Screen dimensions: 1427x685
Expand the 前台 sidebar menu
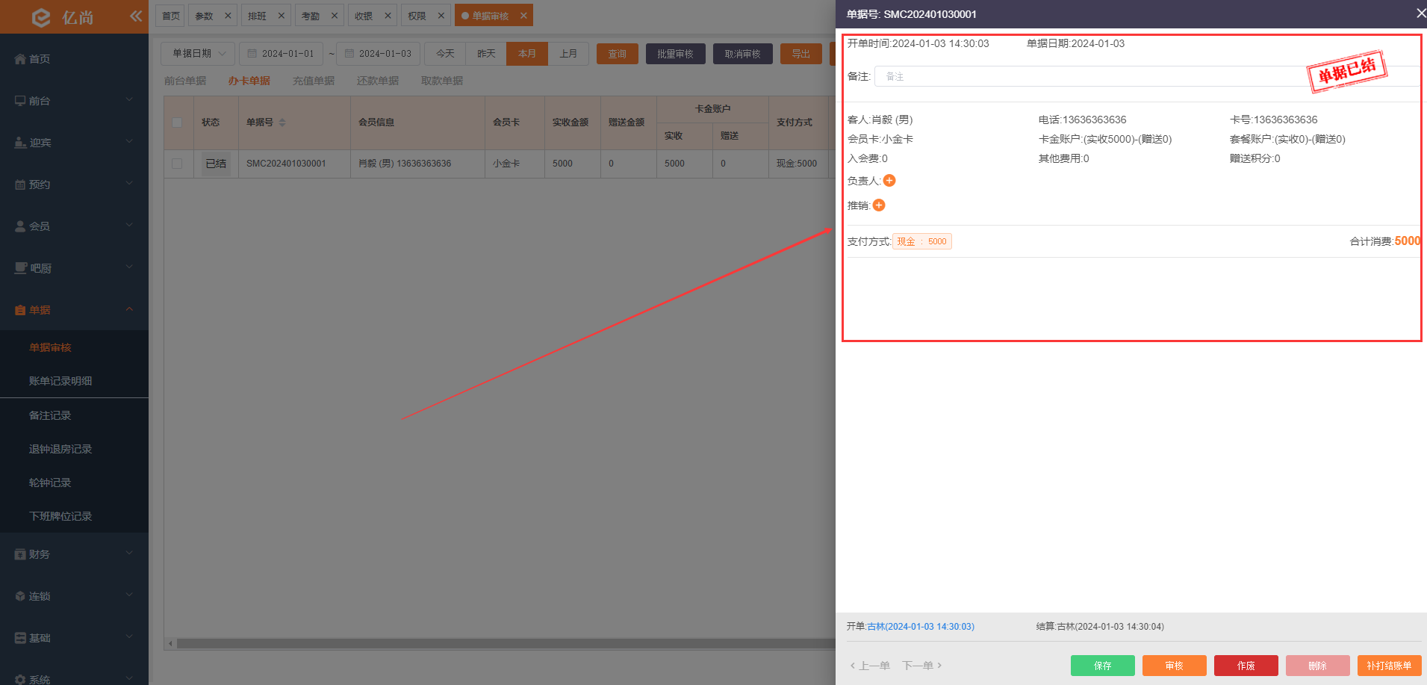pyautogui.click(x=75, y=101)
